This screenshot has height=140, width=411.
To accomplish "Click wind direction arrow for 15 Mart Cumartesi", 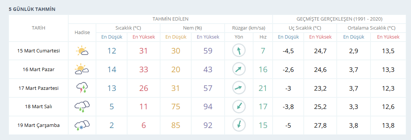I will point(239,51).
